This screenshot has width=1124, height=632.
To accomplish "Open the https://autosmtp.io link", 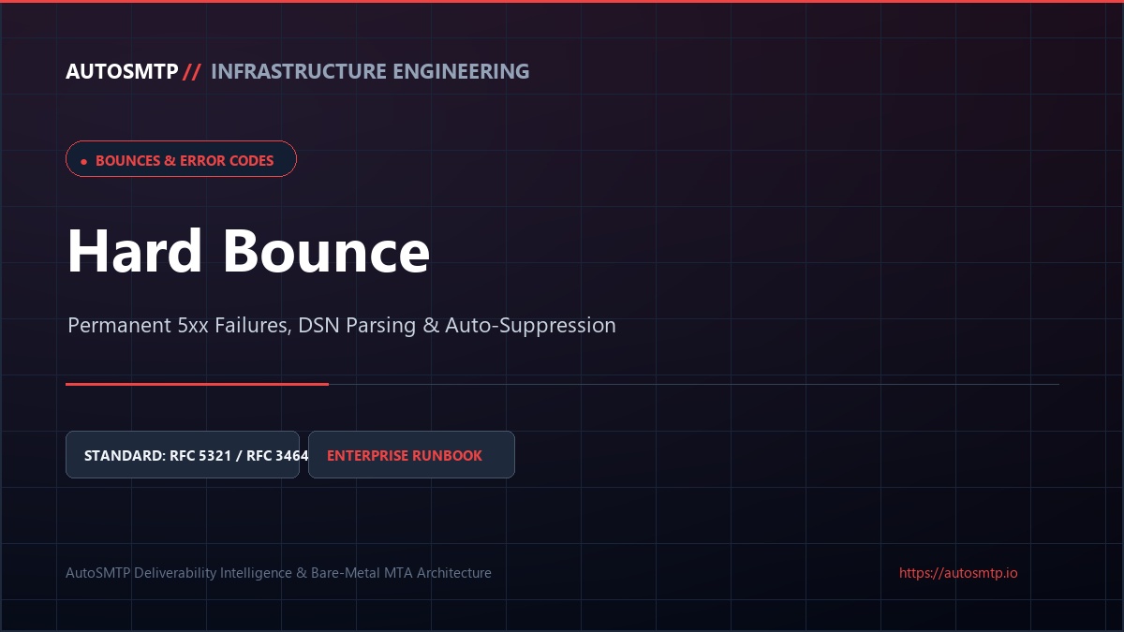I will tap(958, 573).
